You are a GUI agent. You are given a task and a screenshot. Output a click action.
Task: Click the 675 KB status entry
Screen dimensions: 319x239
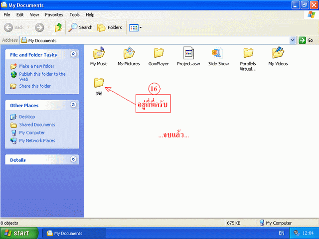point(234,223)
